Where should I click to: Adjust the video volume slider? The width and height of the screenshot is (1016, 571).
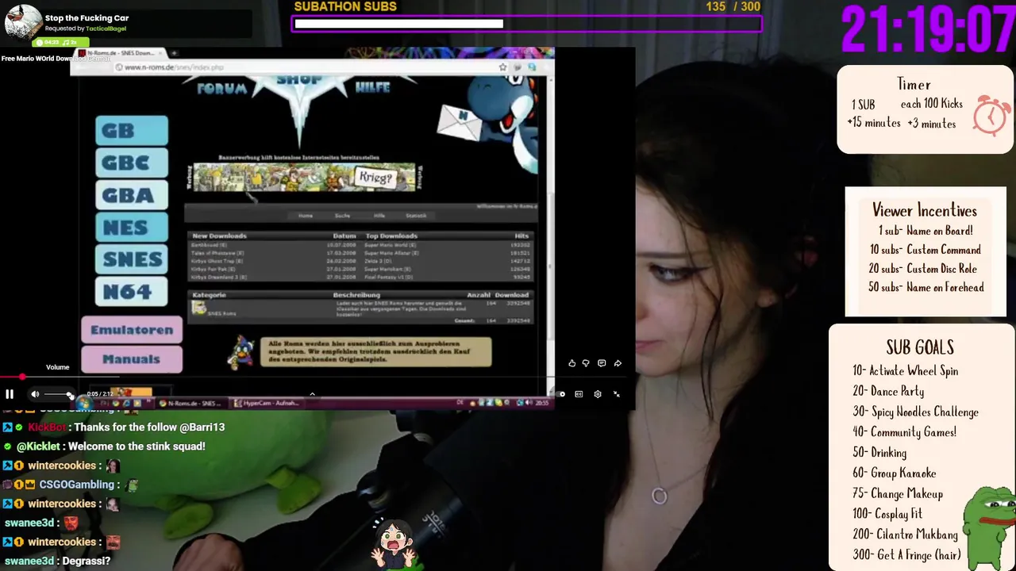(58, 394)
